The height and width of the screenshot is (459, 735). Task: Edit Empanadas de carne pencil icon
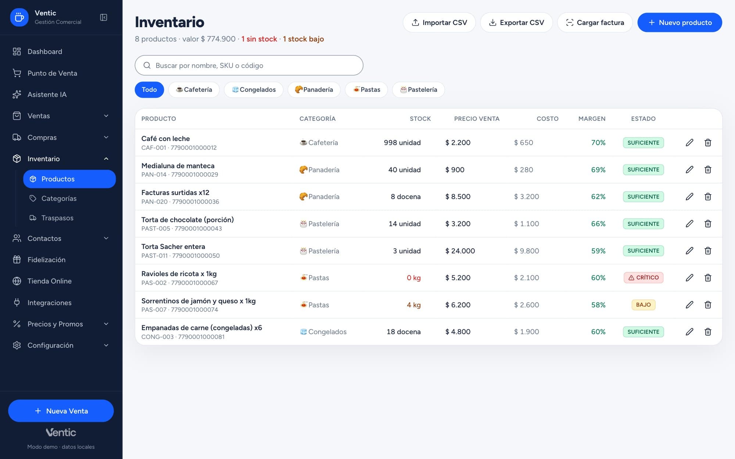coord(689,332)
